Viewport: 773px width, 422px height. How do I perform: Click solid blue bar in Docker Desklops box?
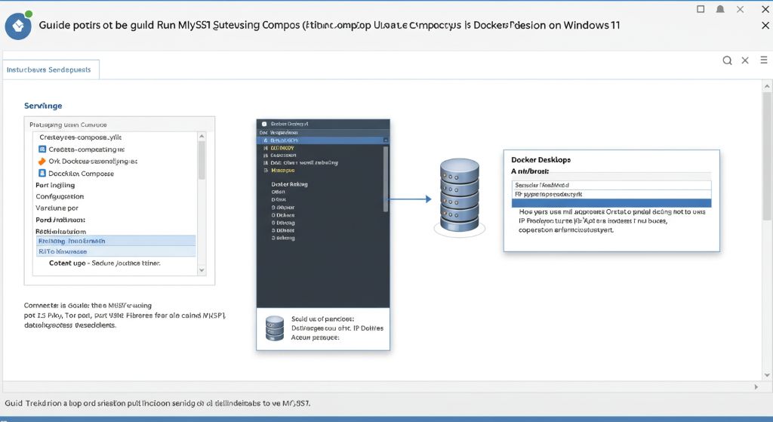[611, 203]
